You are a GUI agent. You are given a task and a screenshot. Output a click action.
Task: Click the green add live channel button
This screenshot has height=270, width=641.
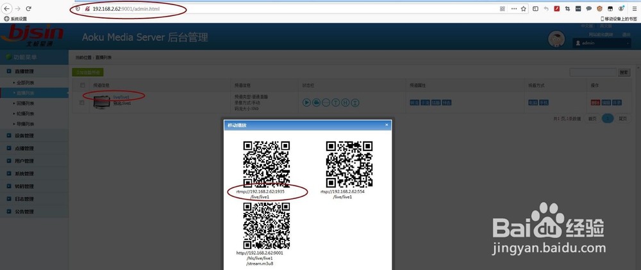[88, 72]
